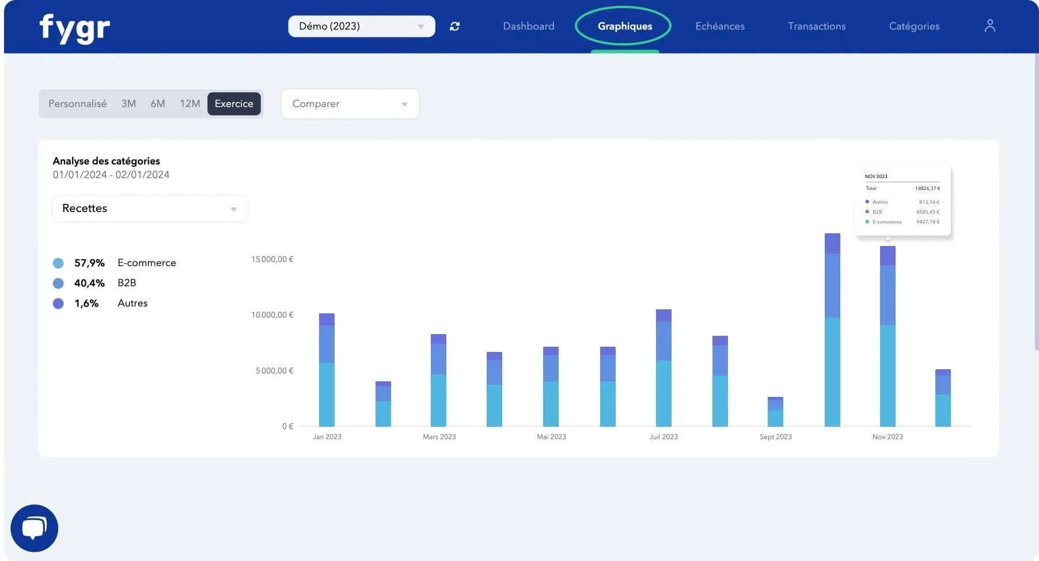Click the tooltip B2B 4585,45 € row

[x=902, y=212]
